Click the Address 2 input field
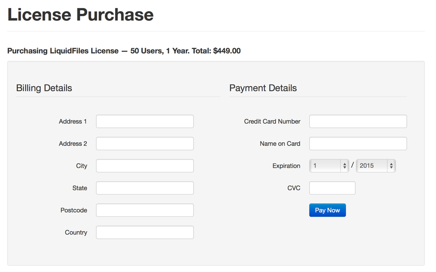The image size is (436, 272). pos(144,143)
